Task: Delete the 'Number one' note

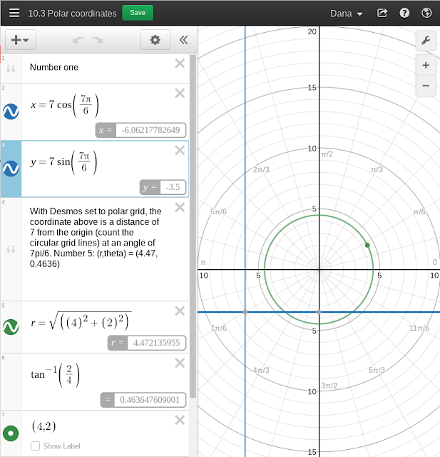Action: click(x=180, y=64)
